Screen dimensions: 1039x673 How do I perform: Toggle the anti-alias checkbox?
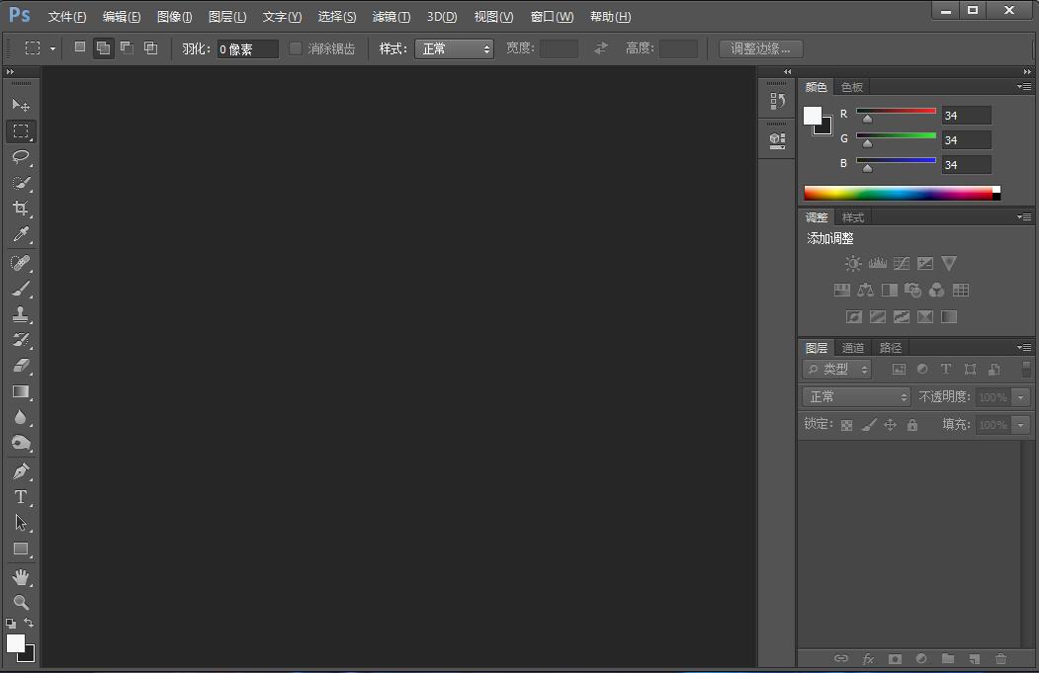coord(296,48)
